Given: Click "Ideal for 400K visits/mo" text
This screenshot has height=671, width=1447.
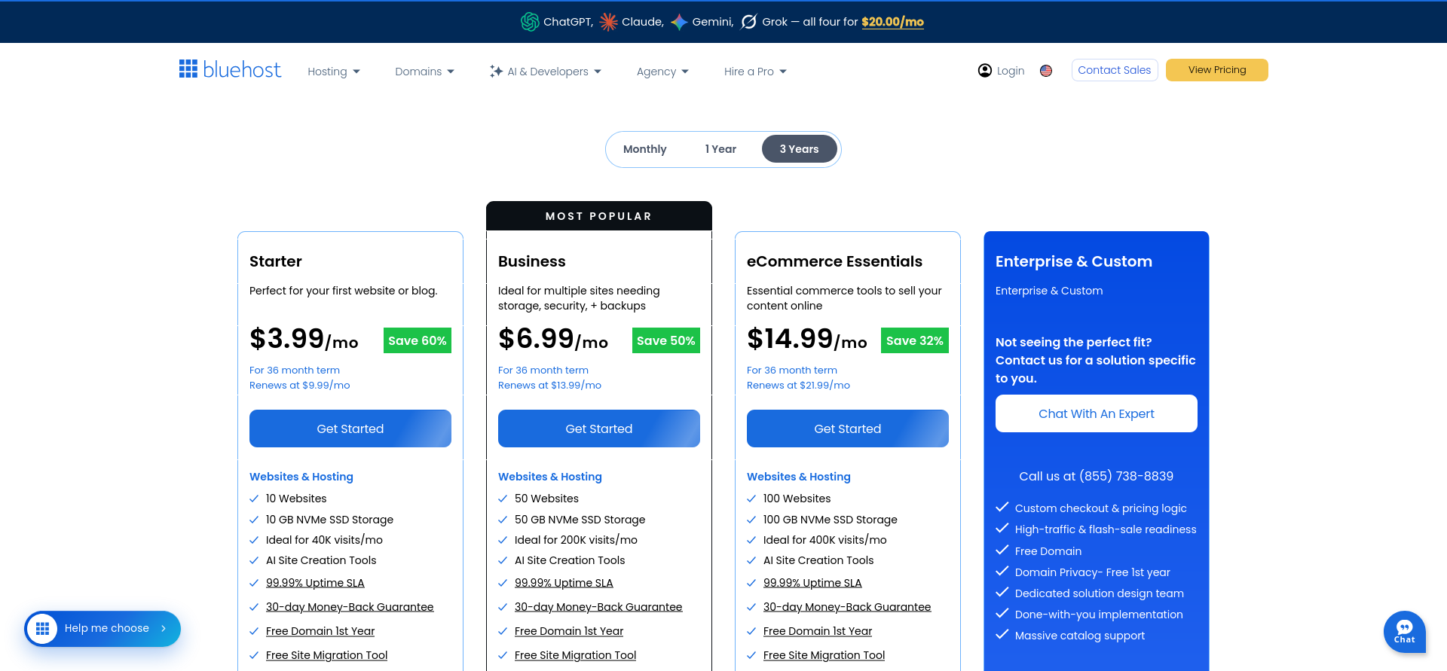Looking at the screenshot, I should click(x=824, y=540).
